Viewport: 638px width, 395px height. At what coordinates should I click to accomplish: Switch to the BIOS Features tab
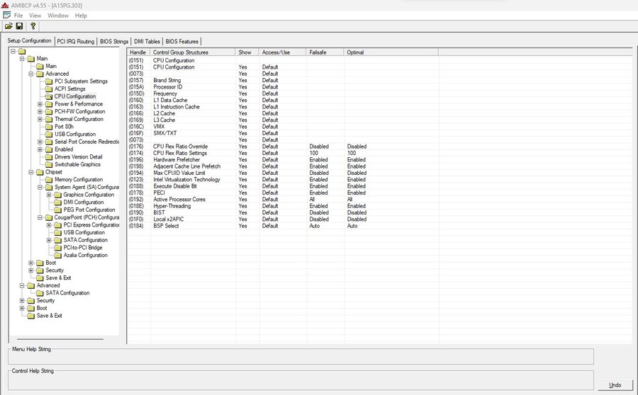182,42
